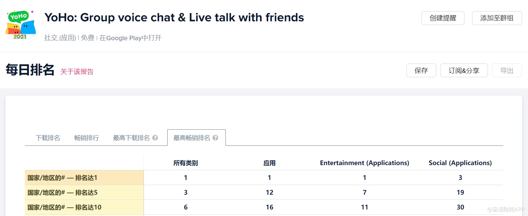
Task: Click the 导出 export button
Action: (507, 71)
